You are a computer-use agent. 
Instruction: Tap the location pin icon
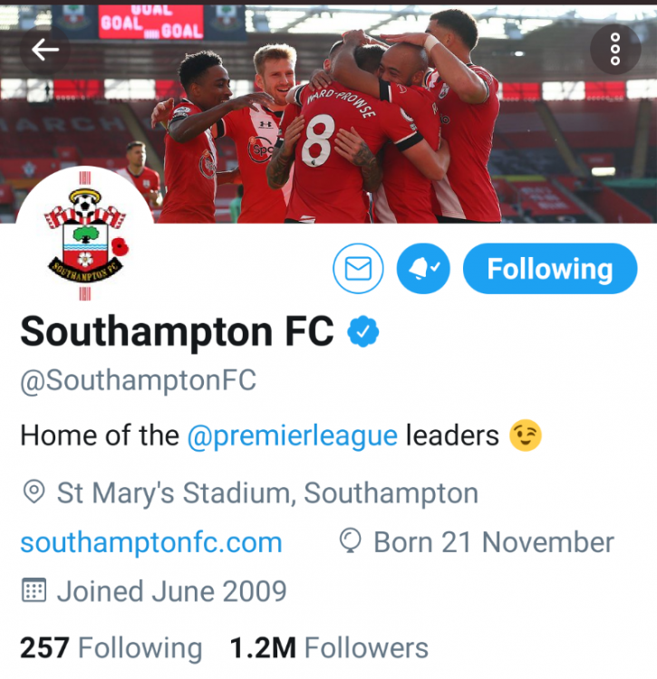pos(34,493)
